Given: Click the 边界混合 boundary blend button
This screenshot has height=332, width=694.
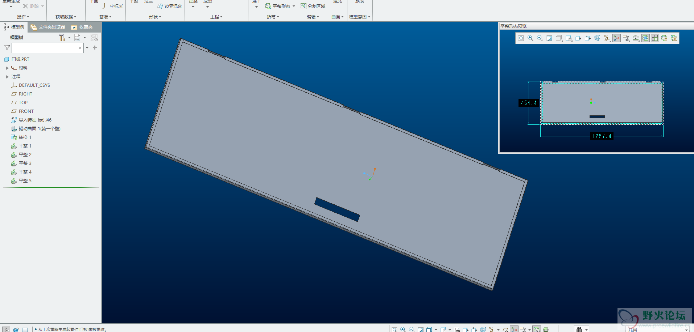Looking at the screenshot, I should coord(170,7).
